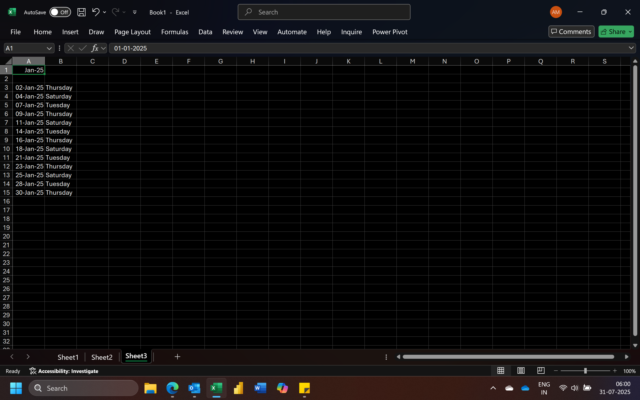640x400 pixels.
Task: Open the Redo history dropdown arrow
Action: pos(124,12)
